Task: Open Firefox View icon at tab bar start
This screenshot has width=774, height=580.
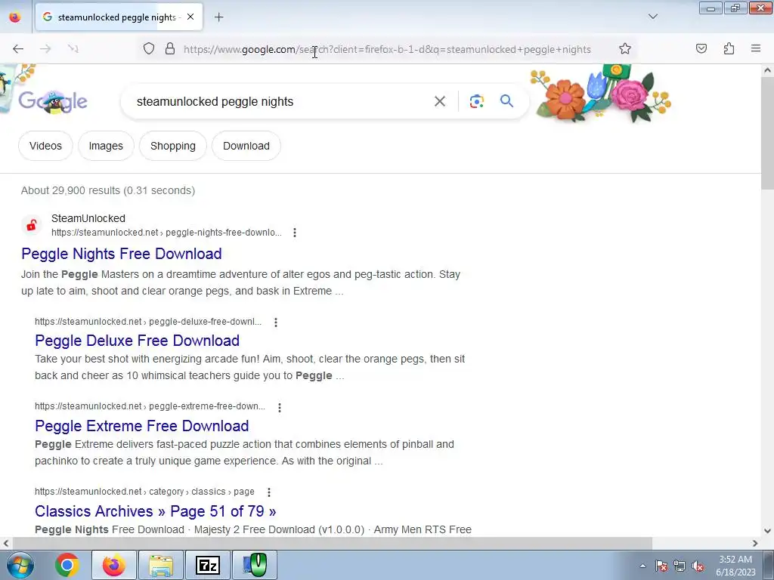Action: click(15, 17)
